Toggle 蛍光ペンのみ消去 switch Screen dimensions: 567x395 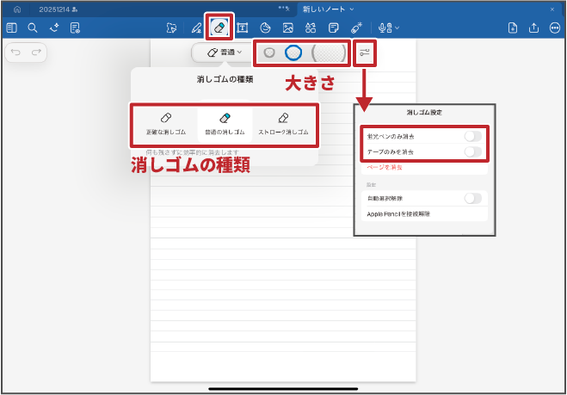tap(473, 136)
